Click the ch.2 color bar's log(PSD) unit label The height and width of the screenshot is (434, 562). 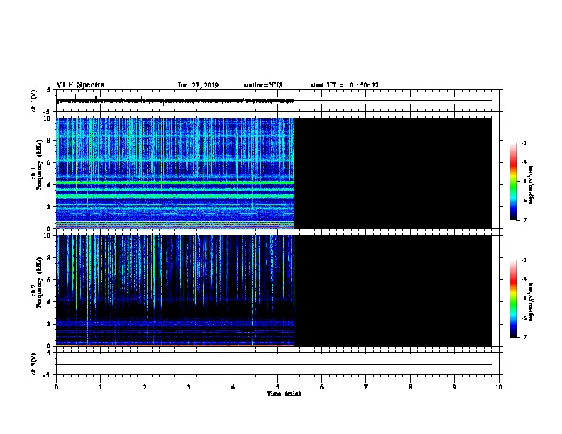click(x=531, y=301)
